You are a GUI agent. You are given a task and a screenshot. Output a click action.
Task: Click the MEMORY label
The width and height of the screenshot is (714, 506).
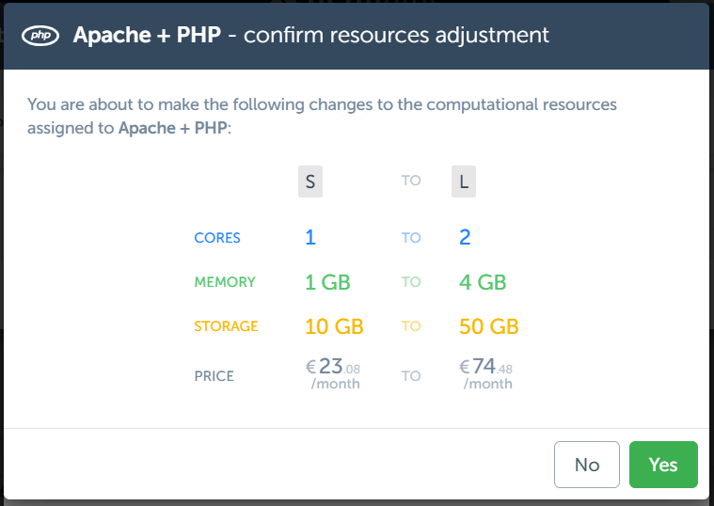pos(225,282)
